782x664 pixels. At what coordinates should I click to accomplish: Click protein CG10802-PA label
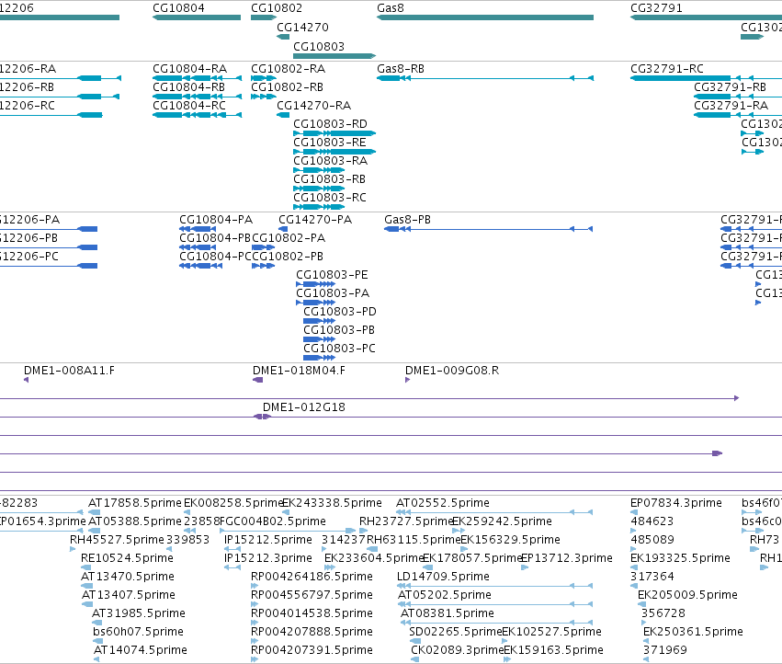pos(289,238)
